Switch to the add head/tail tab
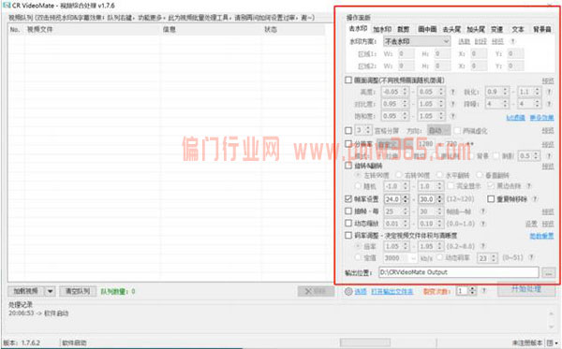 point(476,29)
